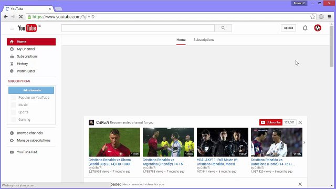Viewport: 336px width, 189px height.
Task: Open the account avatar soccer ball icon
Action: click(x=318, y=28)
